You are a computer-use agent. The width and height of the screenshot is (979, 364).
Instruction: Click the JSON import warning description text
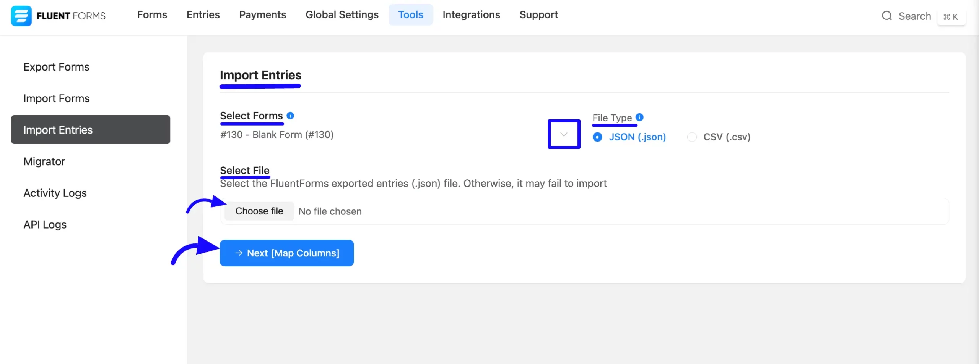tap(413, 184)
